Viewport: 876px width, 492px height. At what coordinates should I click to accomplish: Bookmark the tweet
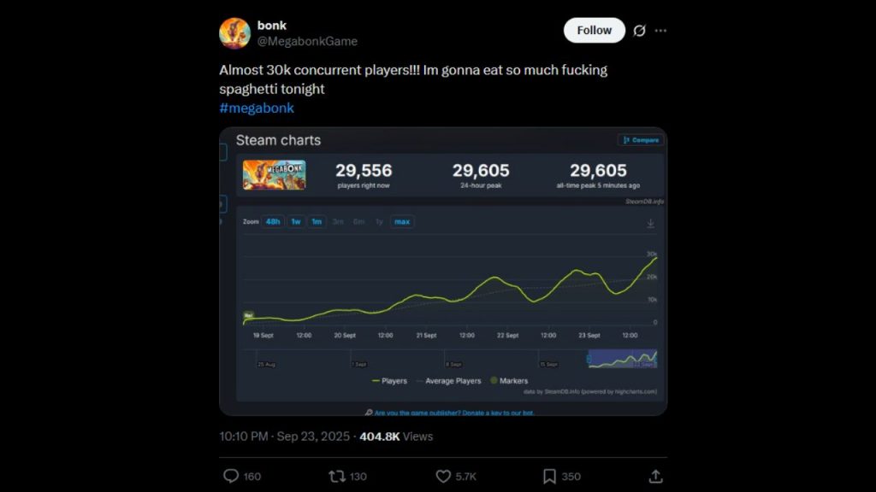coord(547,477)
